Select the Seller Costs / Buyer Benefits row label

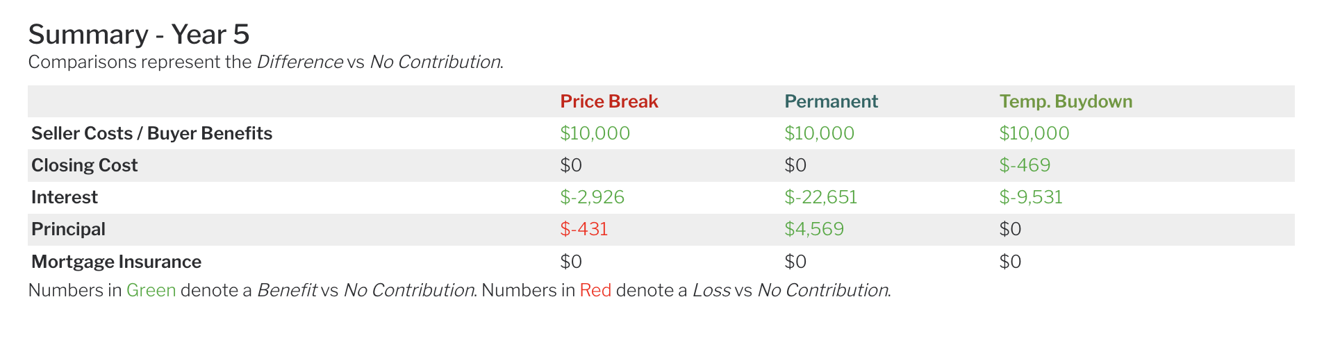[151, 133]
